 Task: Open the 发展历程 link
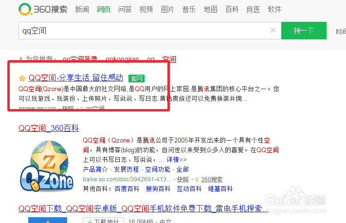click(127, 169)
